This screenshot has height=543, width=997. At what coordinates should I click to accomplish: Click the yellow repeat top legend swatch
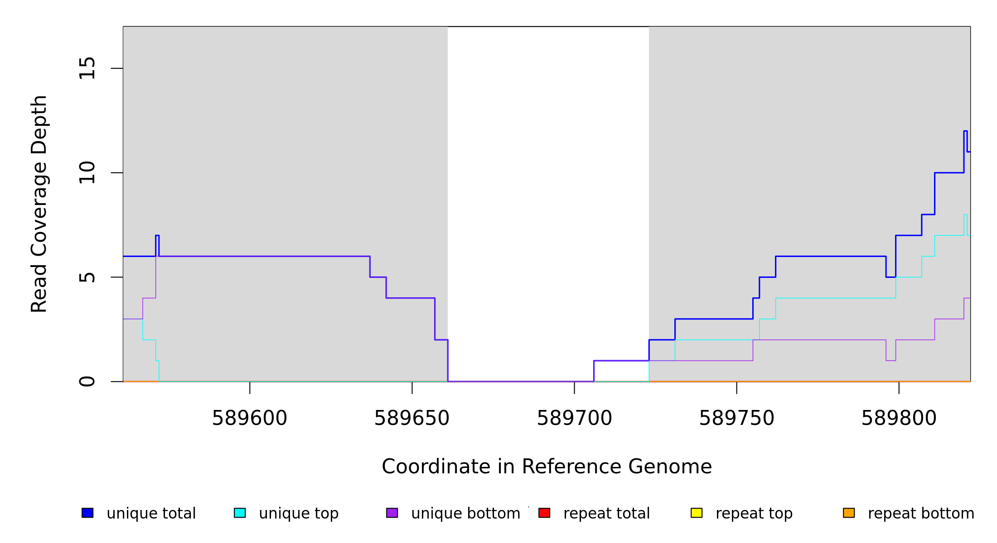[697, 513]
